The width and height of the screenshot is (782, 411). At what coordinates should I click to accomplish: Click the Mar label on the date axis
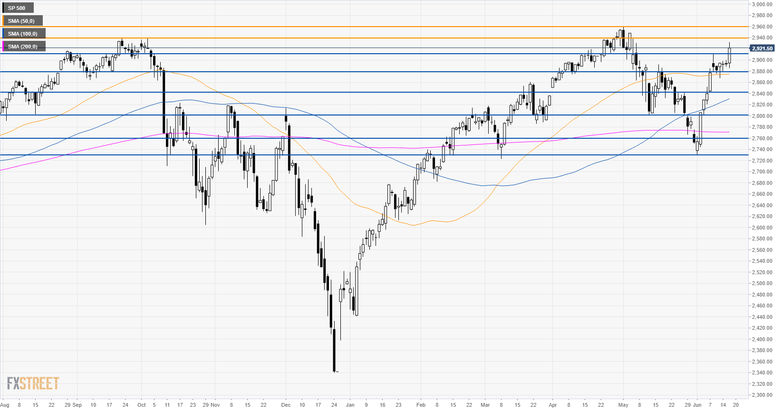point(485,405)
